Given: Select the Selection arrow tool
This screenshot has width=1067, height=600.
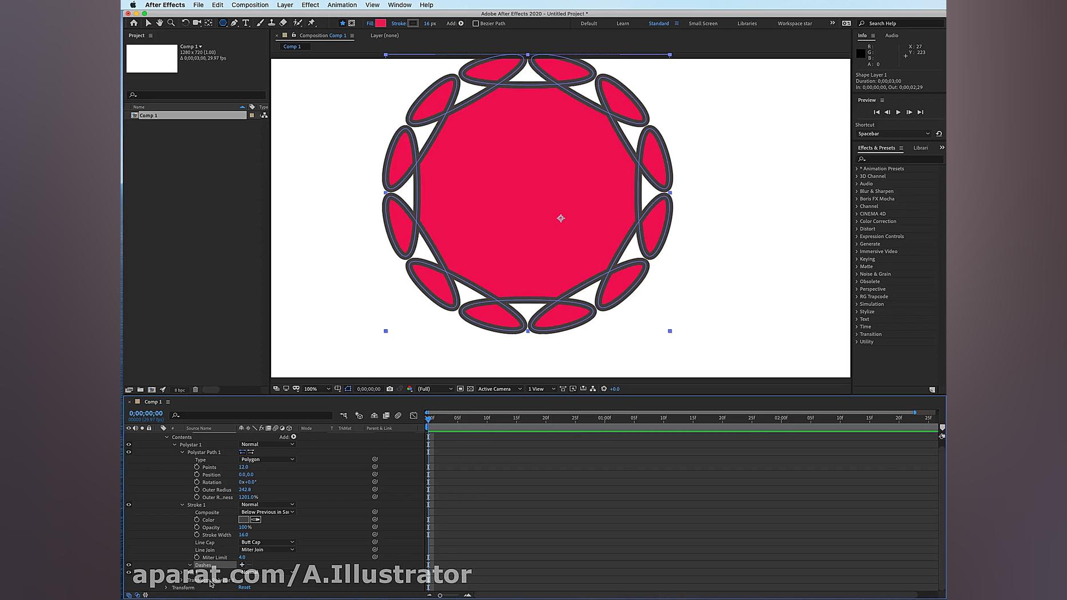Looking at the screenshot, I should click(148, 23).
